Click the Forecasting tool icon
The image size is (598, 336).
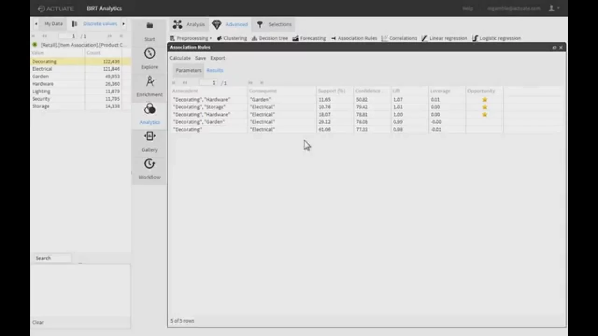[x=295, y=38]
